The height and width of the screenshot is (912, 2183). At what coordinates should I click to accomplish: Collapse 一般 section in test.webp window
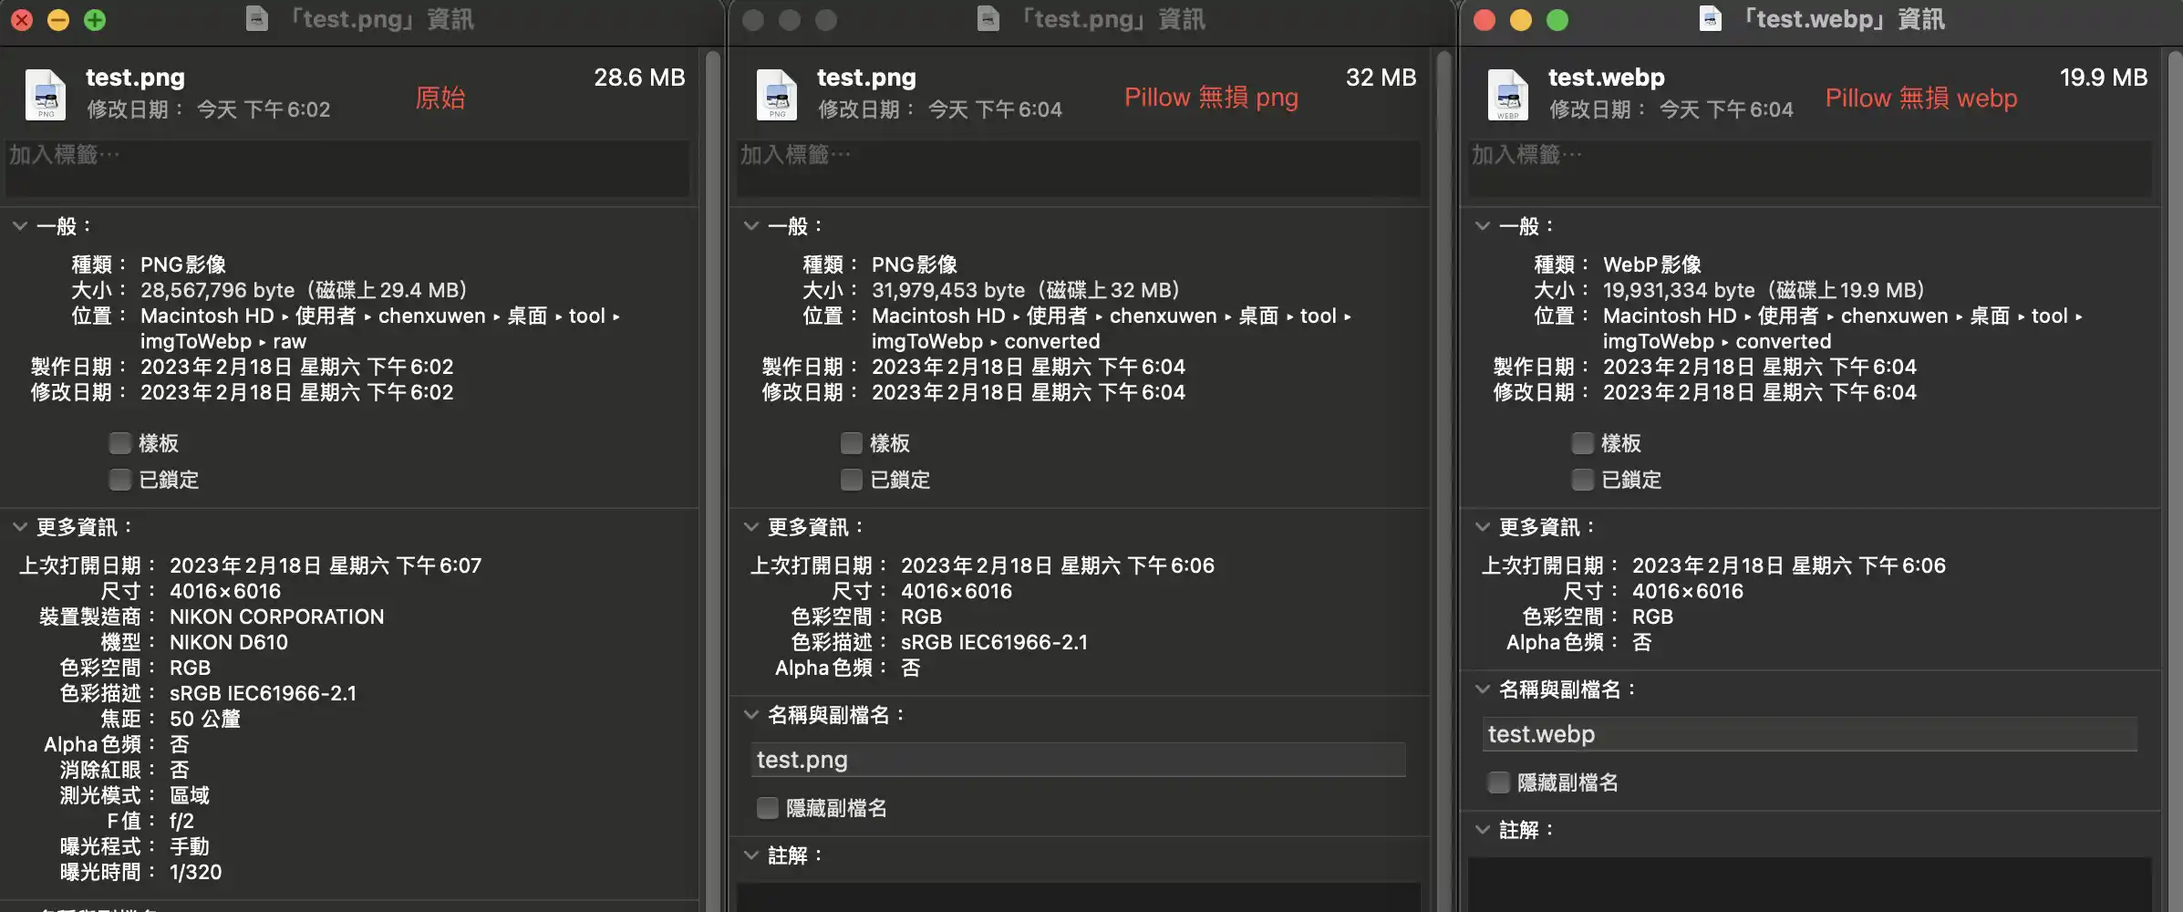(1483, 226)
